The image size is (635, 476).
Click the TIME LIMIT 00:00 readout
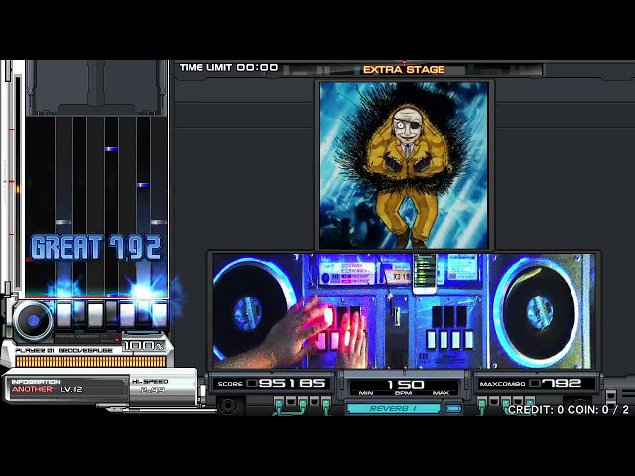(229, 68)
